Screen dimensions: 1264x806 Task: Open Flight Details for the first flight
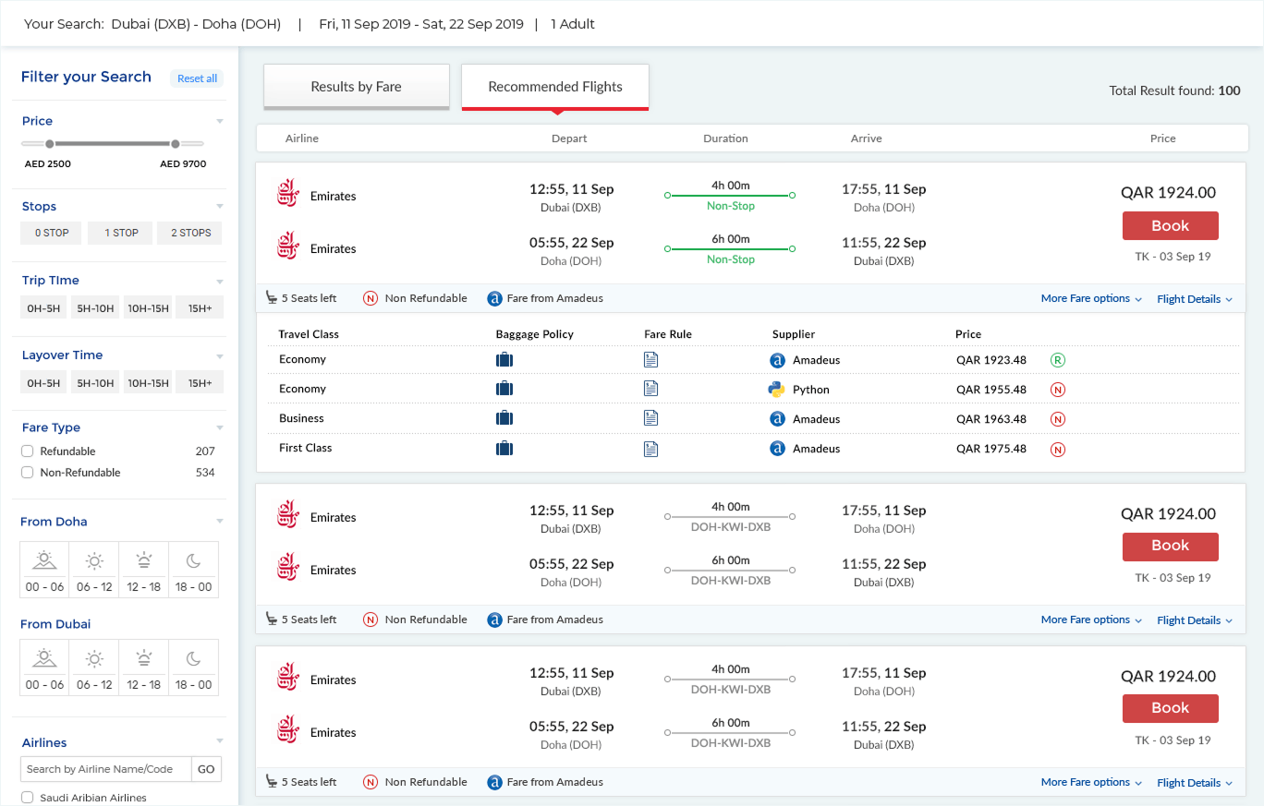tap(1194, 299)
